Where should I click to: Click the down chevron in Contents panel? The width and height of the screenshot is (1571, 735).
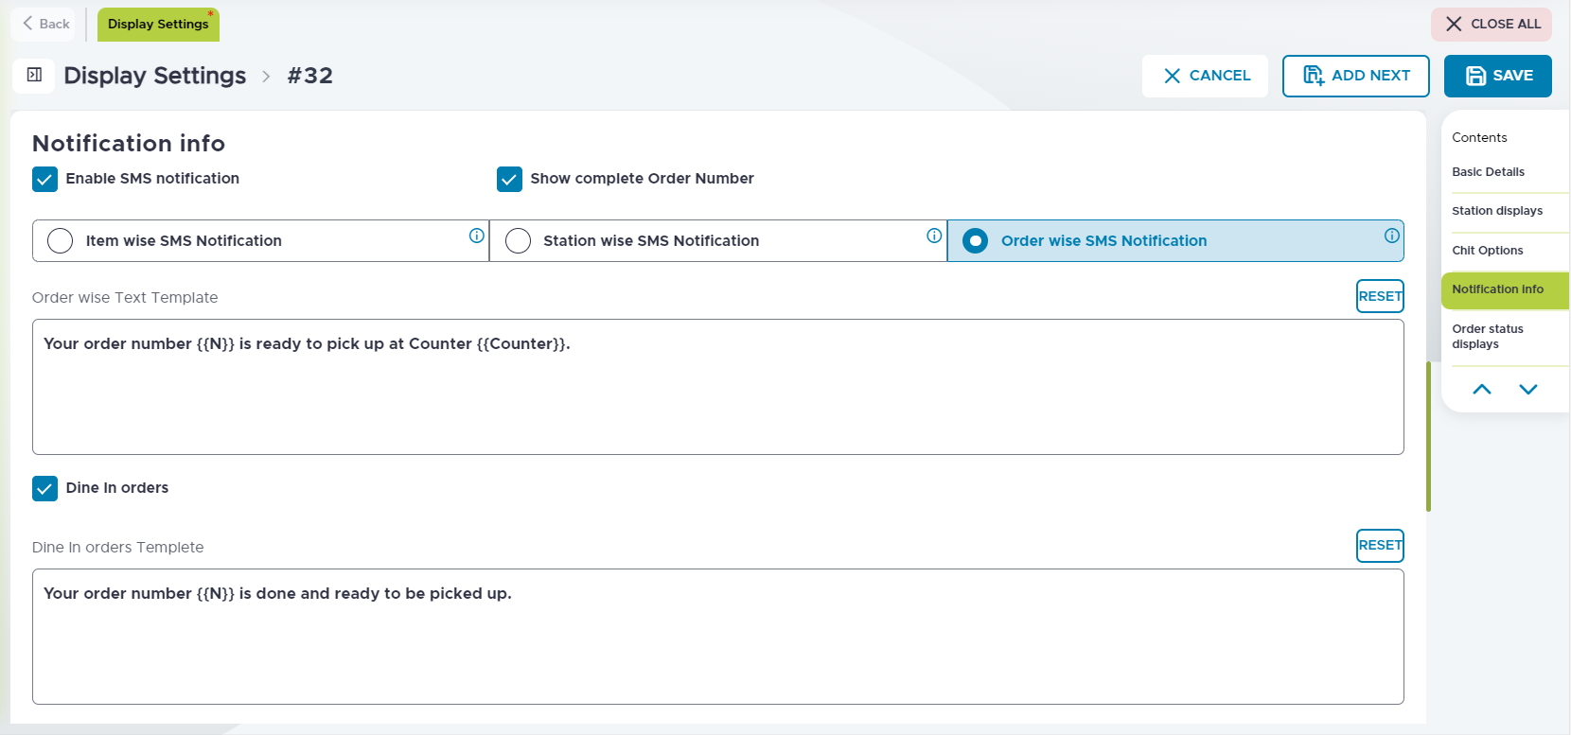coord(1527,390)
